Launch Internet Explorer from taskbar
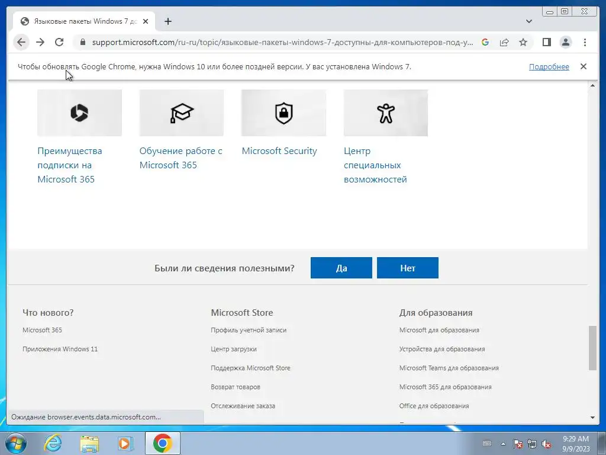The height and width of the screenshot is (455, 606). click(x=53, y=443)
